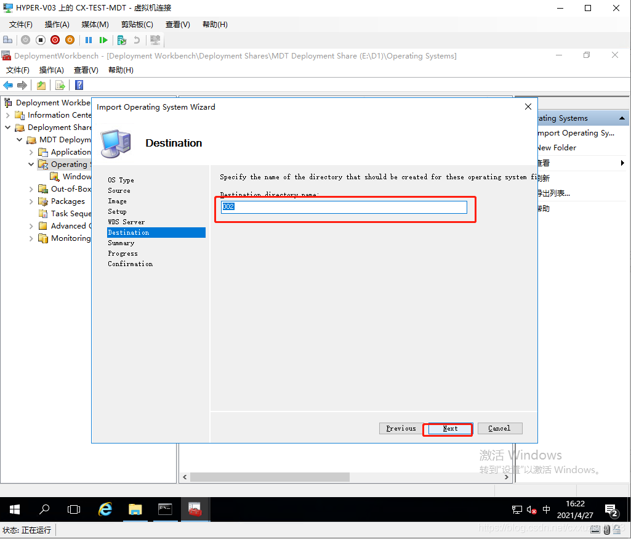Viewport: 631px width, 539px height.
Task: Click the Checkpoint toolbar icon
Action: 121,40
